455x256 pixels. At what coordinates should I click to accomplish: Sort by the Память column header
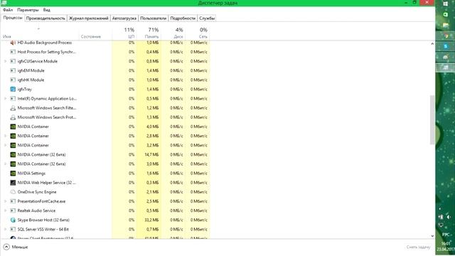point(149,33)
